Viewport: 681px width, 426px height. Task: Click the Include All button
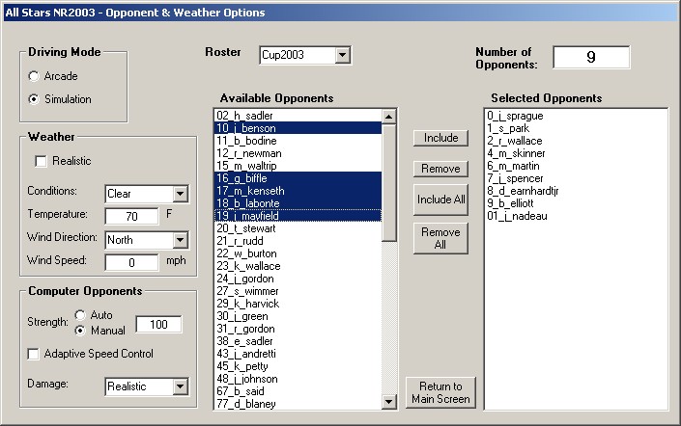pyautogui.click(x=440, y=200)
